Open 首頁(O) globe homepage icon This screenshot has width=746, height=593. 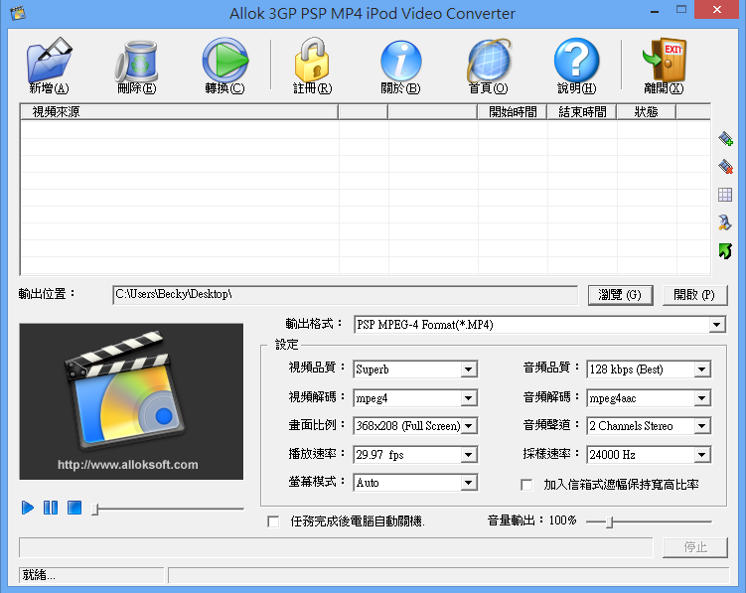point(489,61)
